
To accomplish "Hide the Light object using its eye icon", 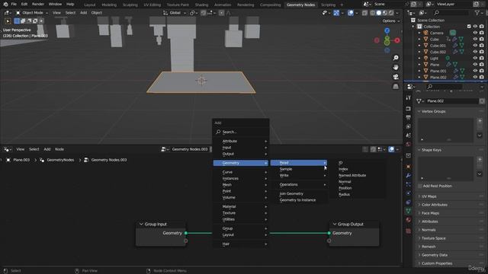I will [x=475, y=58].
